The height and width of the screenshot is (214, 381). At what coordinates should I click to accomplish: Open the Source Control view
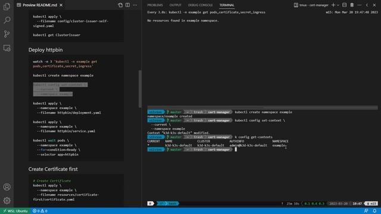(x=7, y=34)
